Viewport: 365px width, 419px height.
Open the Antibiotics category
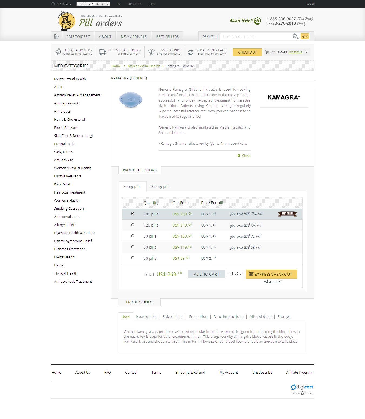point(62,111)
